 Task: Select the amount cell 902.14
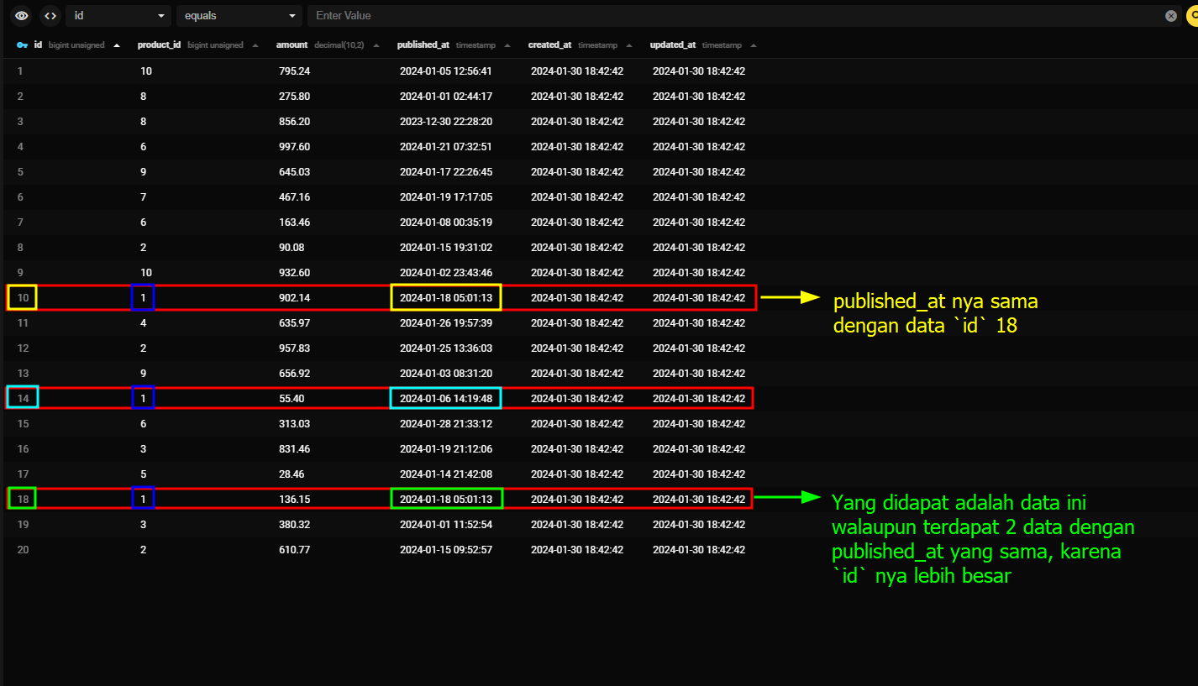[294, 298]
